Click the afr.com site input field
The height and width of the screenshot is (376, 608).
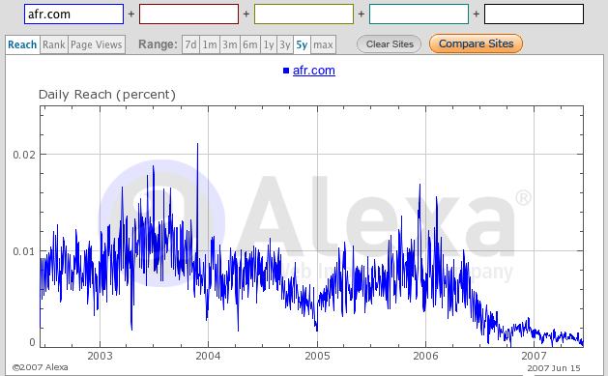click(x=73, y=14)
